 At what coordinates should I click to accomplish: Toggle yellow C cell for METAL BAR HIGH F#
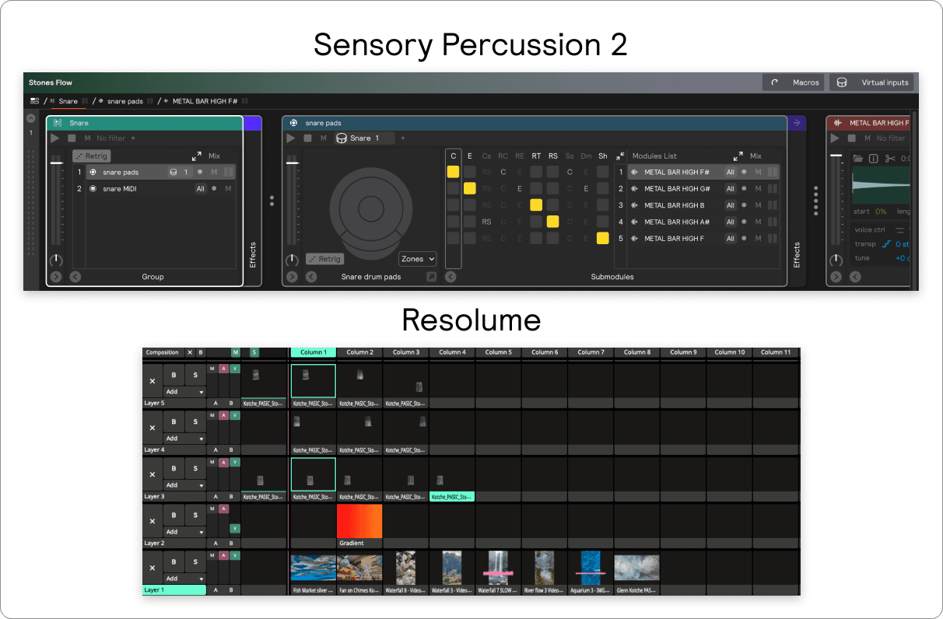click(x=454, y=172)
